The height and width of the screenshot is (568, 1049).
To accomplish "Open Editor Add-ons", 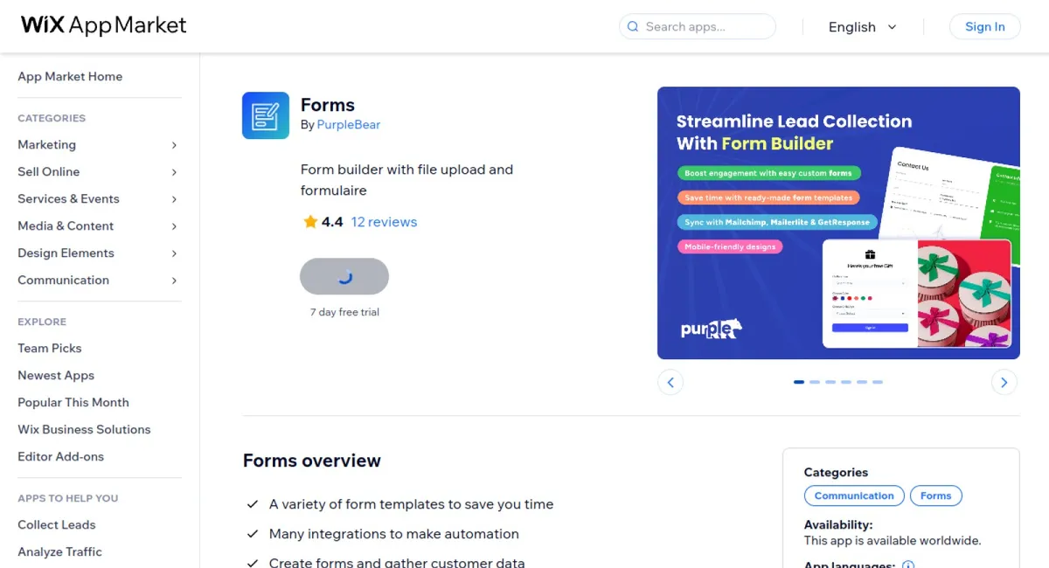I will [x=61, y=457].
